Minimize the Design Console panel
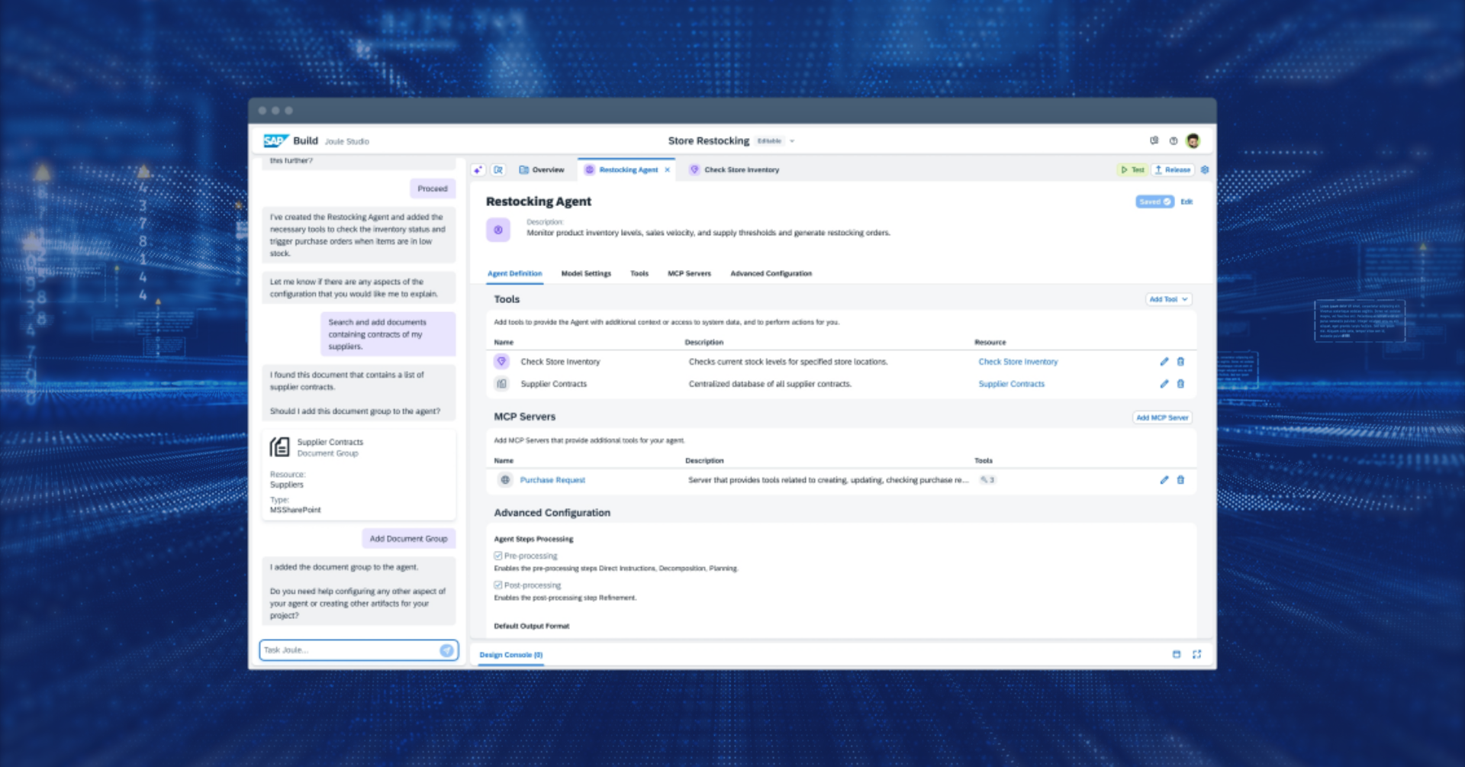The height and width of the screenshot is (767, 1465). [x=1177, y=654]
